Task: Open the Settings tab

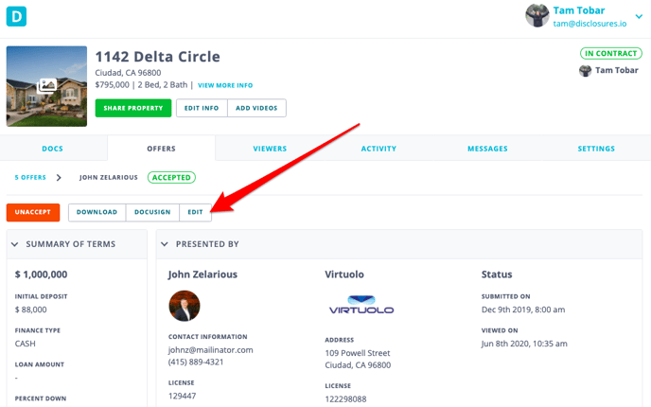Action: coord(596,149)
